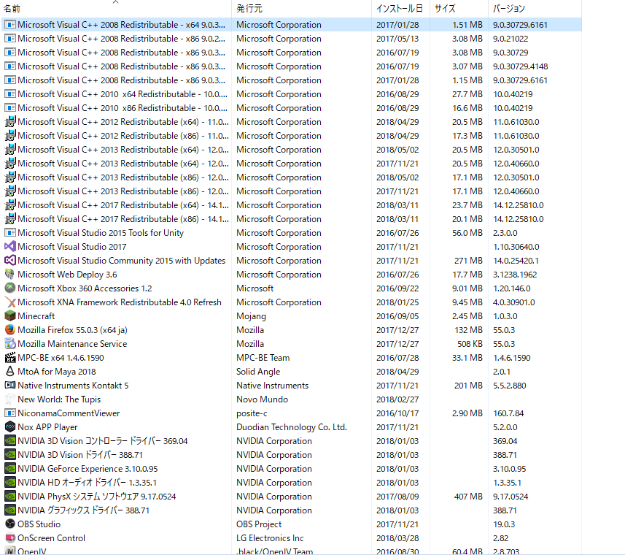Click the Mozilla Maintenance Service icon
The height and width of the screenshot is (555, 625).
[x=10, y=343]
